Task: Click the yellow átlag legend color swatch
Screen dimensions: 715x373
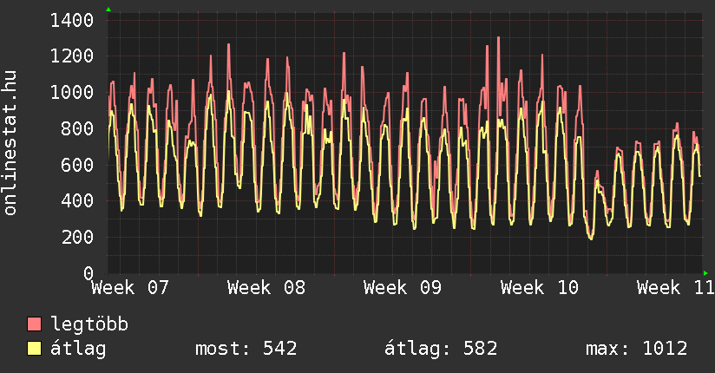Action: click(35, 349)
